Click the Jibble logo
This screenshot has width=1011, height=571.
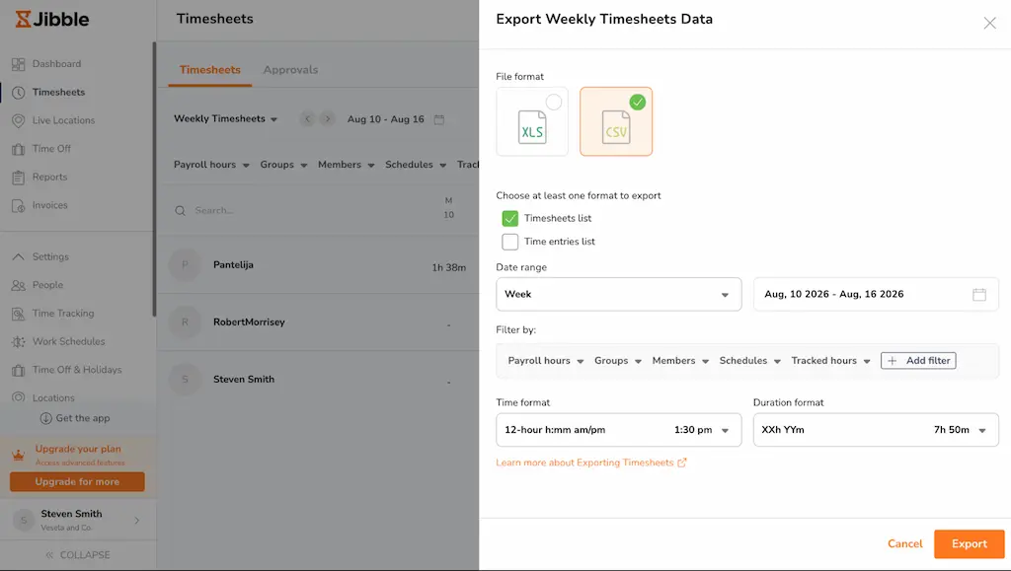pos(52,19)
